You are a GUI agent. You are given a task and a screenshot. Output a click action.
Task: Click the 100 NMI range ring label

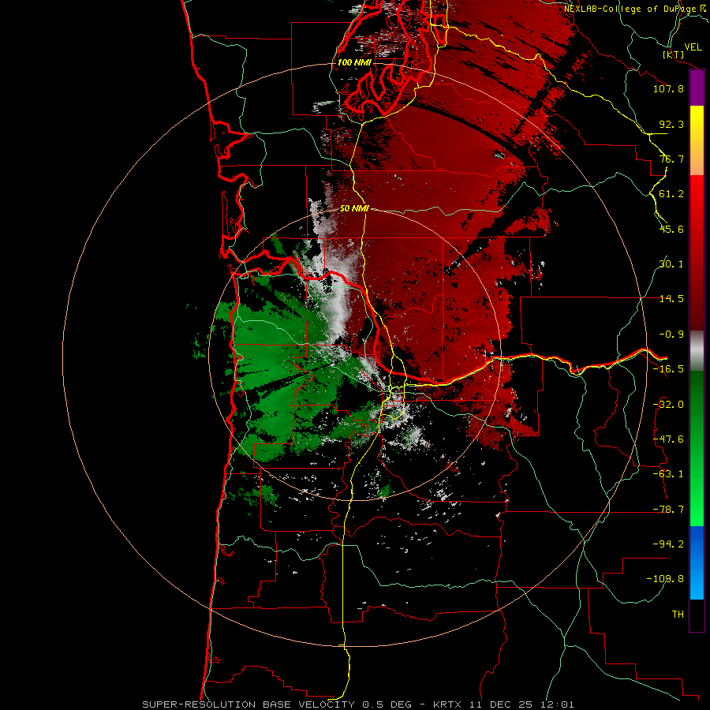(x=354, y=62)
